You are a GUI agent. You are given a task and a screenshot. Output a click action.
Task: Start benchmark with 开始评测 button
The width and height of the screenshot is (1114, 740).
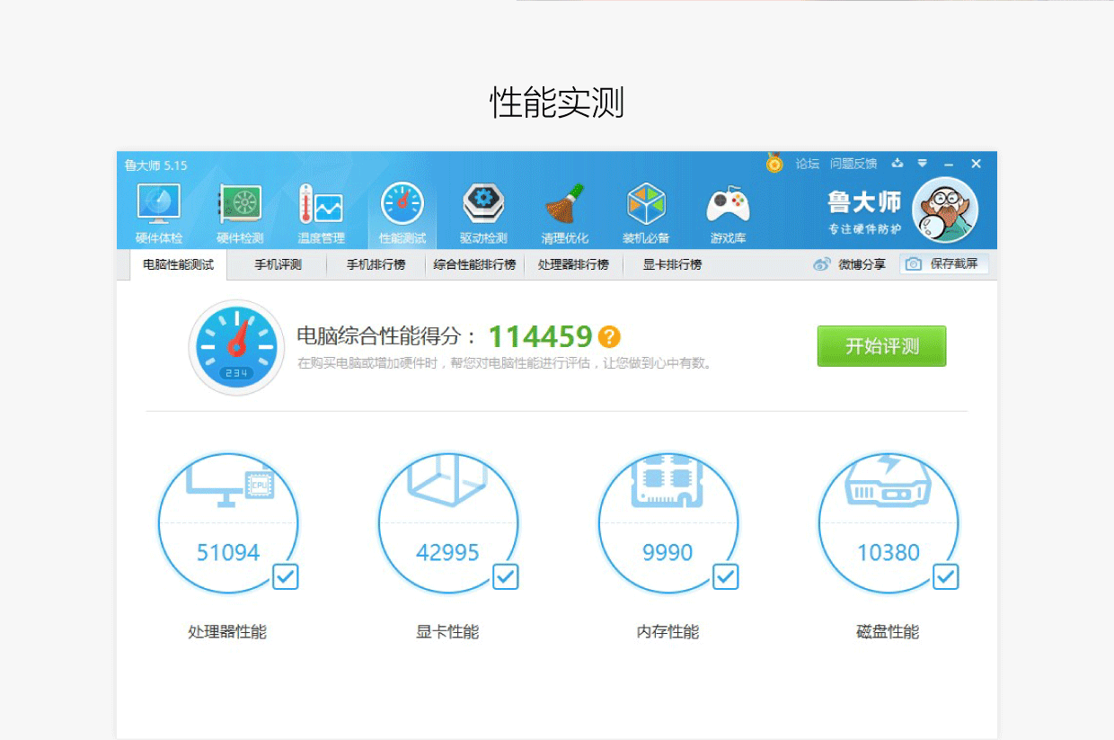(881, 346)
